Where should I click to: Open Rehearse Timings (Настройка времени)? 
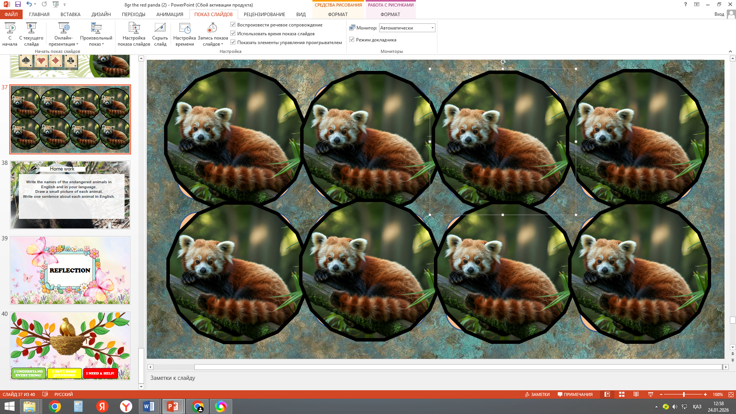(184, 29)
